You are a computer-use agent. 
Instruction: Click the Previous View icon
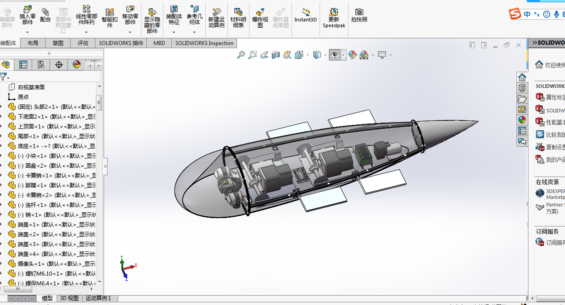(264, 55)
